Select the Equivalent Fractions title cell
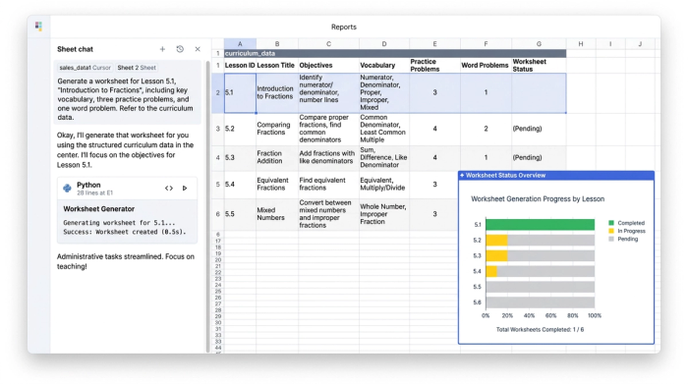The image size is (688, 384). tap(277, 184)
